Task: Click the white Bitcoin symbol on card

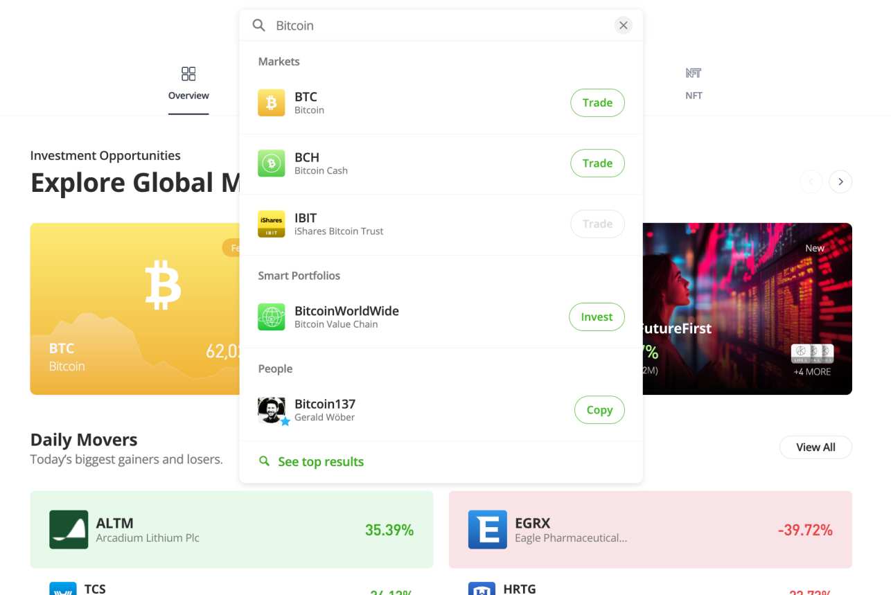Action: click(x=163, y=285)
